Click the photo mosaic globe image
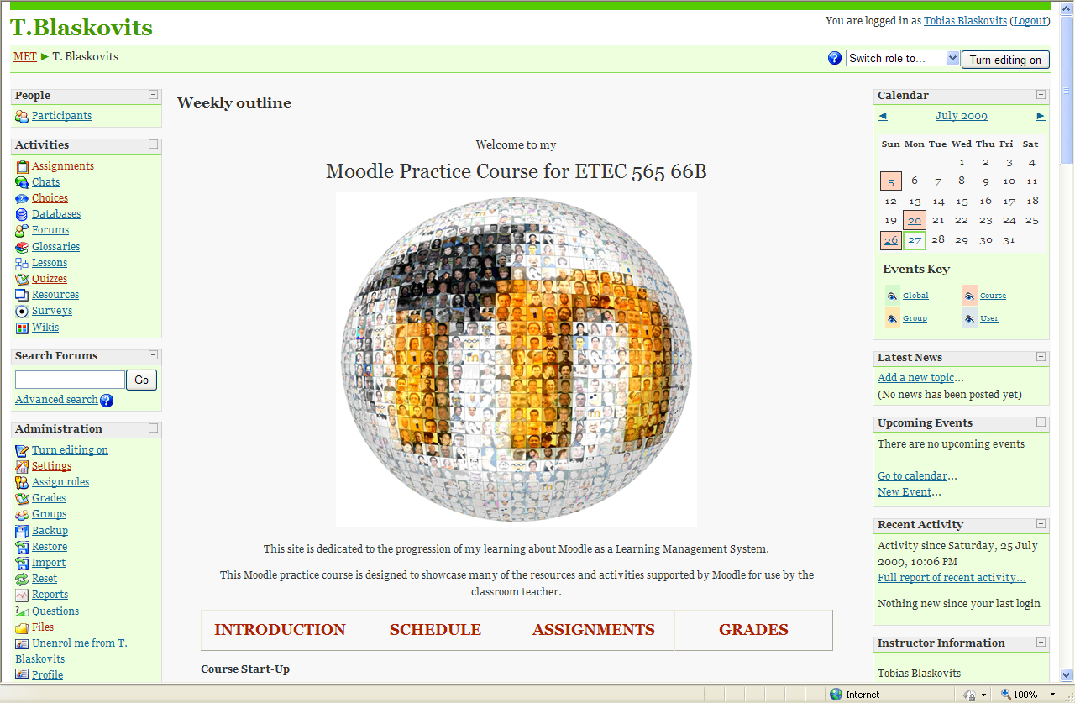This screenshot has height=703, width=1075. [x=517, y=359]
